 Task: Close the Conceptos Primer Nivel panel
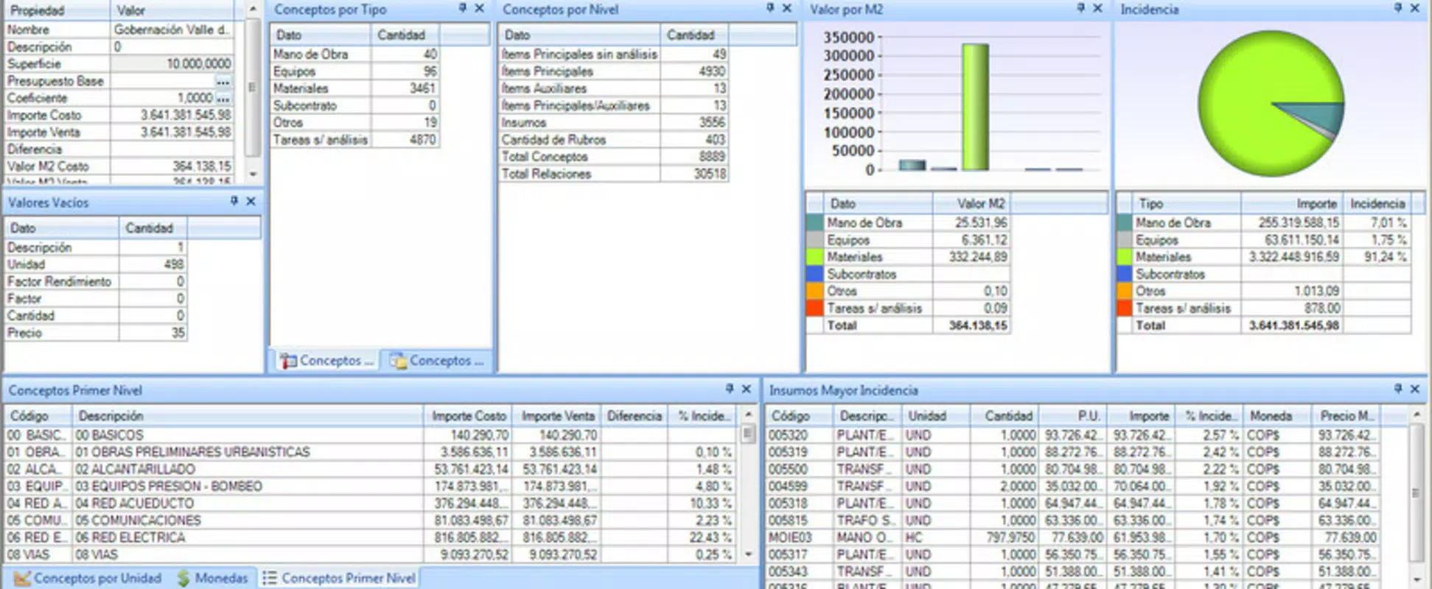746,389
